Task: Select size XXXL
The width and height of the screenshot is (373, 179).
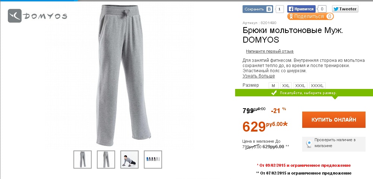Action: [x=300, y=86]
